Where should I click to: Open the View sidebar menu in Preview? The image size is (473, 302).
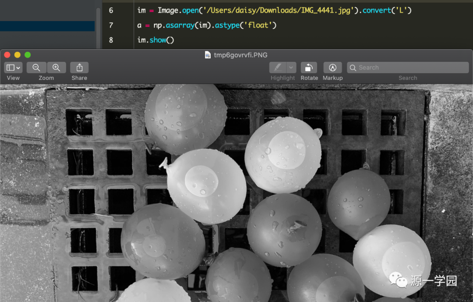coord(13,68)
